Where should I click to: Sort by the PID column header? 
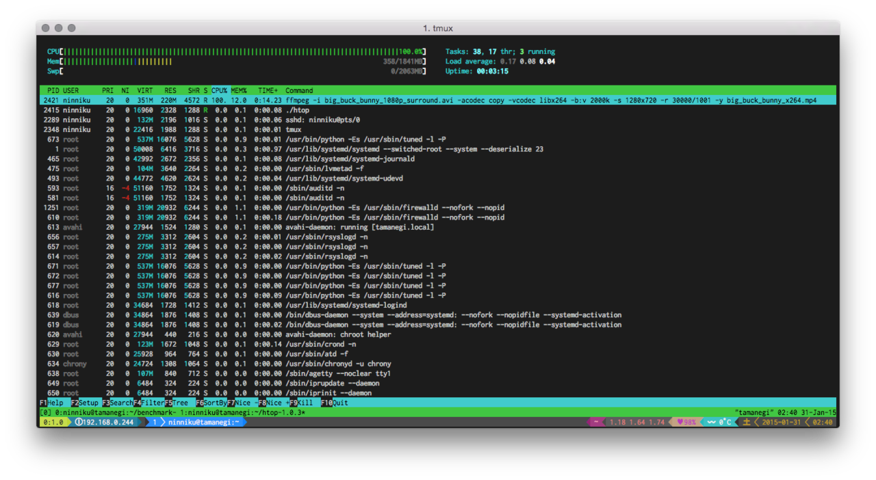coord(53,90)
